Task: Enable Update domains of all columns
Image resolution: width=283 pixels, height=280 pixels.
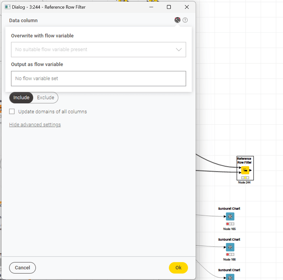Action: click(12, 111)
